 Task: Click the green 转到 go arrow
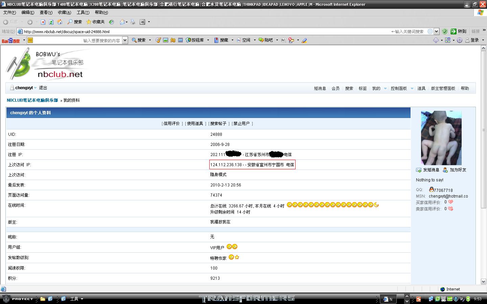[454, 31]
